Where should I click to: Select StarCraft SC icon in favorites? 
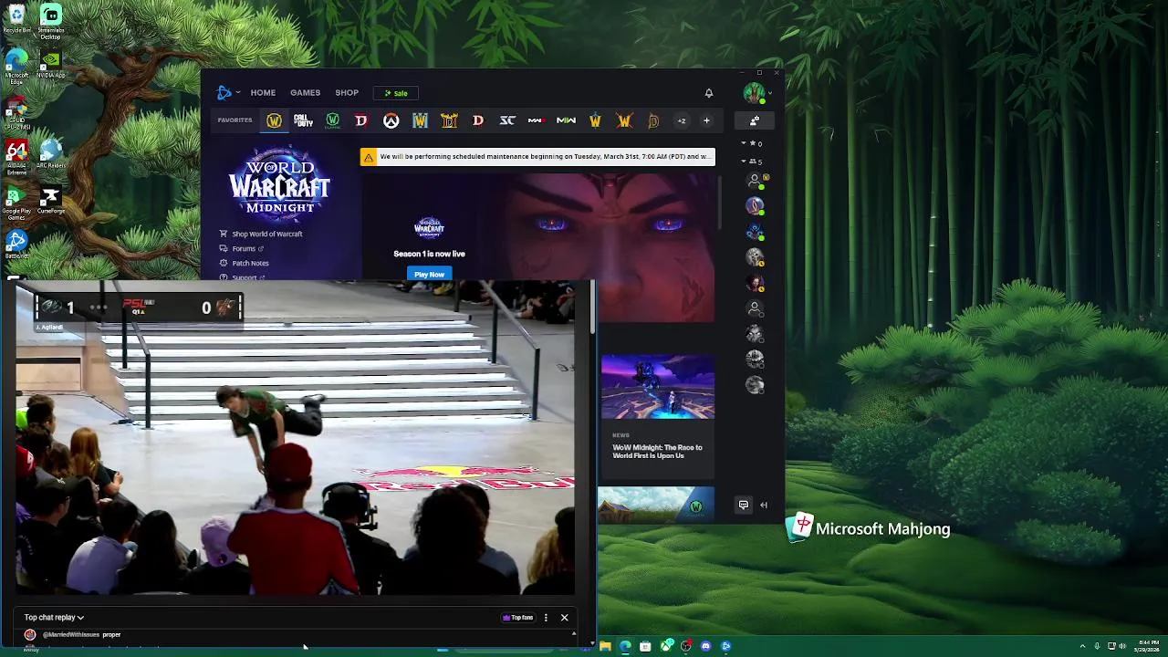[507, 120]
